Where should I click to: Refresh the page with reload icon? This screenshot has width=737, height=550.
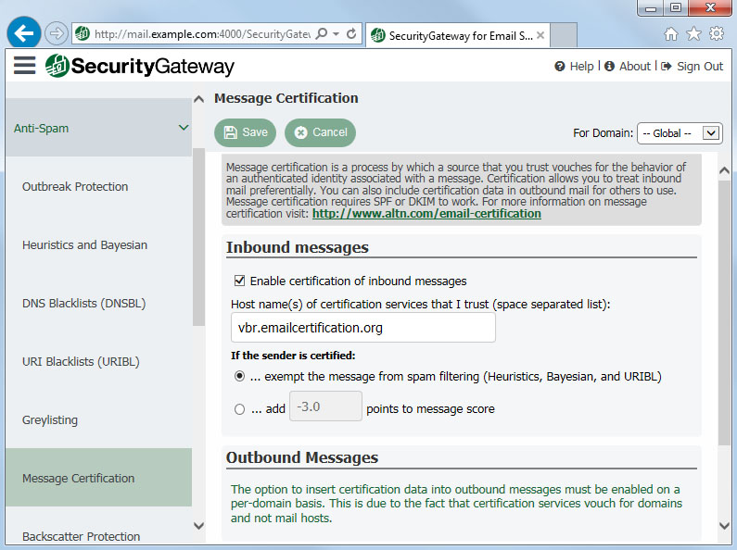(x=351, y=33)
